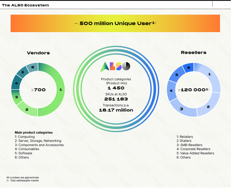The width and height of the screenshot is (231, 188).
Task: Click legend entry '3: SMB-Resellers'
Action: click(189, 145)
